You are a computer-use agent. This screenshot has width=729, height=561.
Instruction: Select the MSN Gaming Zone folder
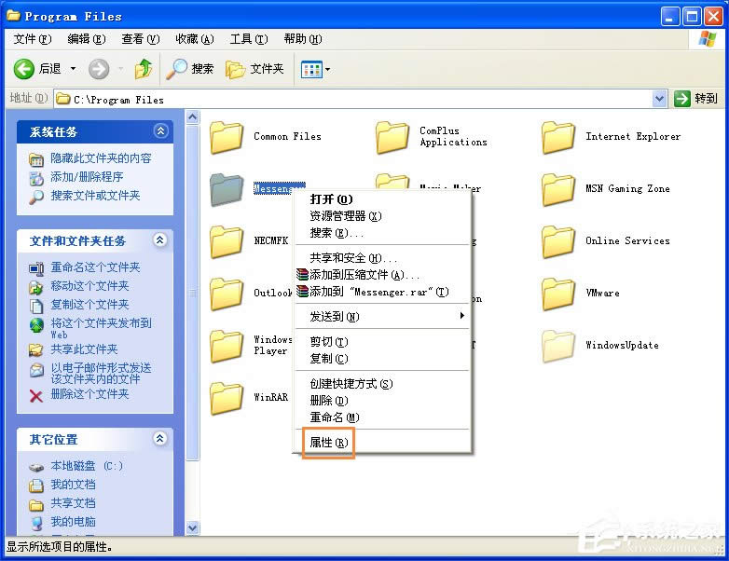pos(558,189)
